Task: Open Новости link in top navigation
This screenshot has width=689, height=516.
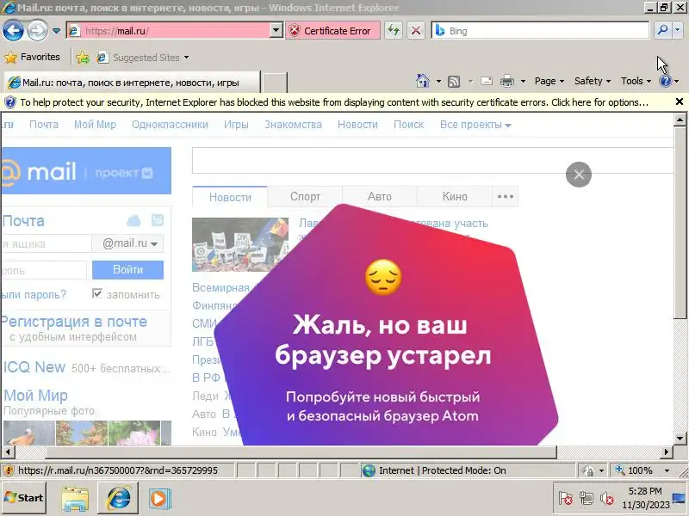Action: pos(357,125)
